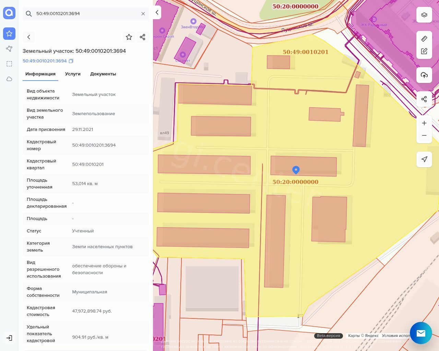
Task: Select the dashed area selection sidebar tool
Action: tap(9, 64)
